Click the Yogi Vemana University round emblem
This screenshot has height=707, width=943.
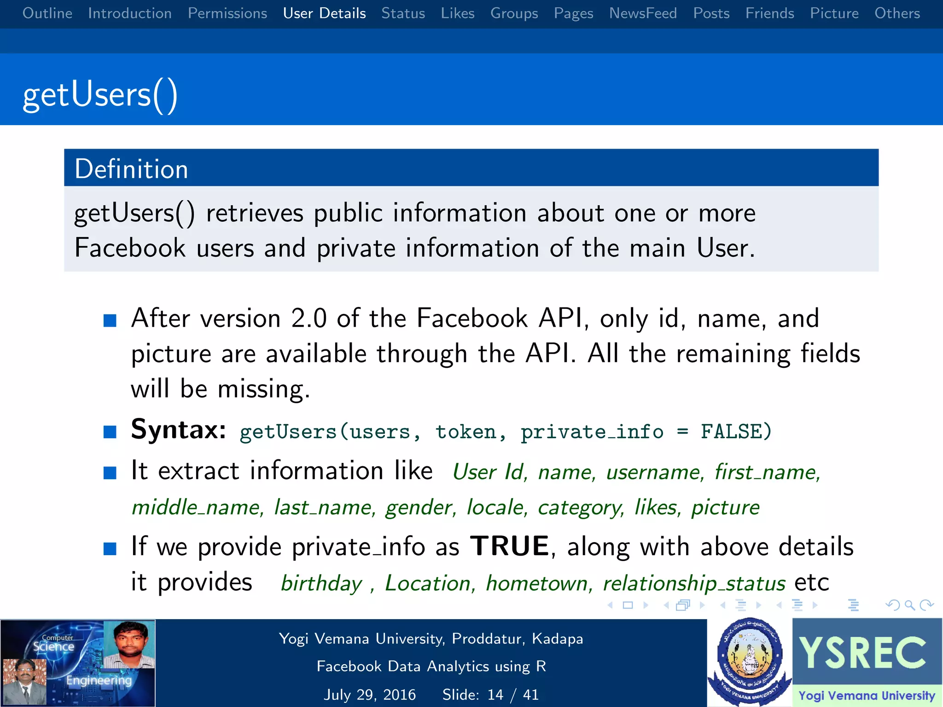(750, 662)
